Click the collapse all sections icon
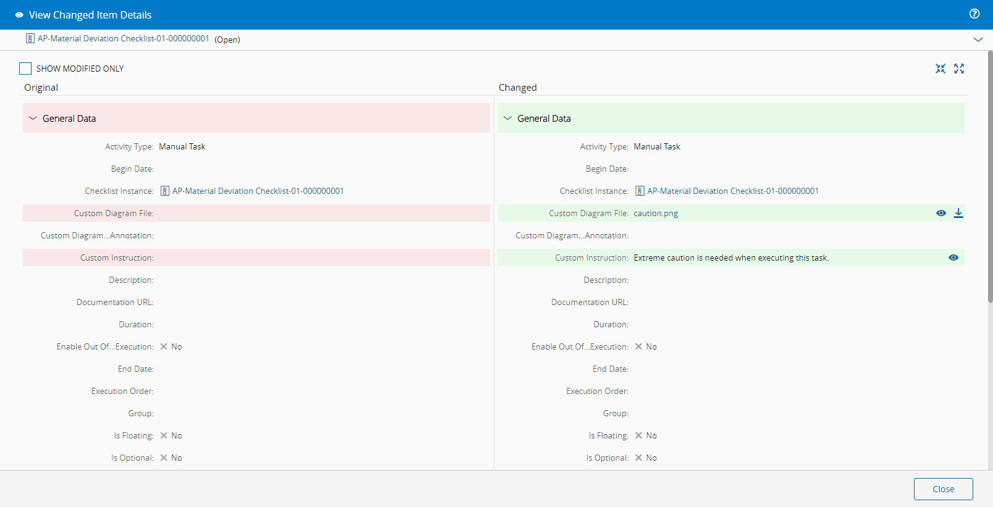The width and height of the screenshot is (993, 507). (940, 69)
